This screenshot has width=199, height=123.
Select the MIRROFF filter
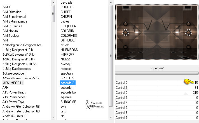pyautogui.click(x=67, y=55)
